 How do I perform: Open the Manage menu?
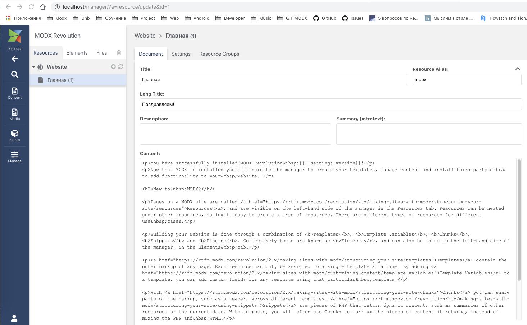point(15,157)
